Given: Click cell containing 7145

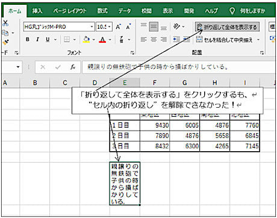Looking at the screenshot, I should 244,146.
